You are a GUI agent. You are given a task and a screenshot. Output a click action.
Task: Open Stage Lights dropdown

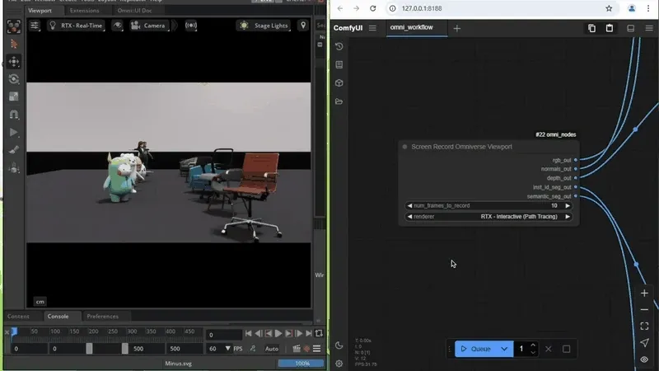(264, 26)
